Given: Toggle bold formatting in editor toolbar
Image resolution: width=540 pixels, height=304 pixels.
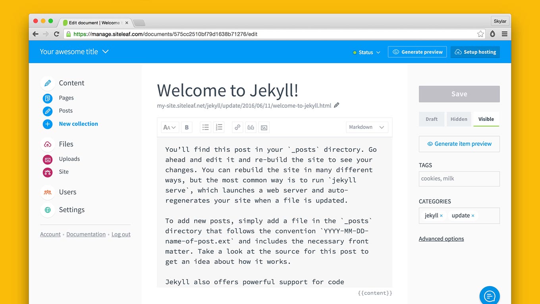Looking at the screenshot, I should (x=187, y=127).
